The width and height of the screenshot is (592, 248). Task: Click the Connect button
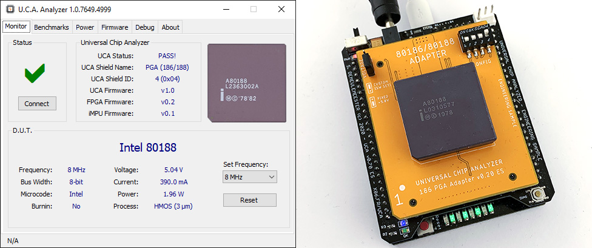[x=37, y=104]
